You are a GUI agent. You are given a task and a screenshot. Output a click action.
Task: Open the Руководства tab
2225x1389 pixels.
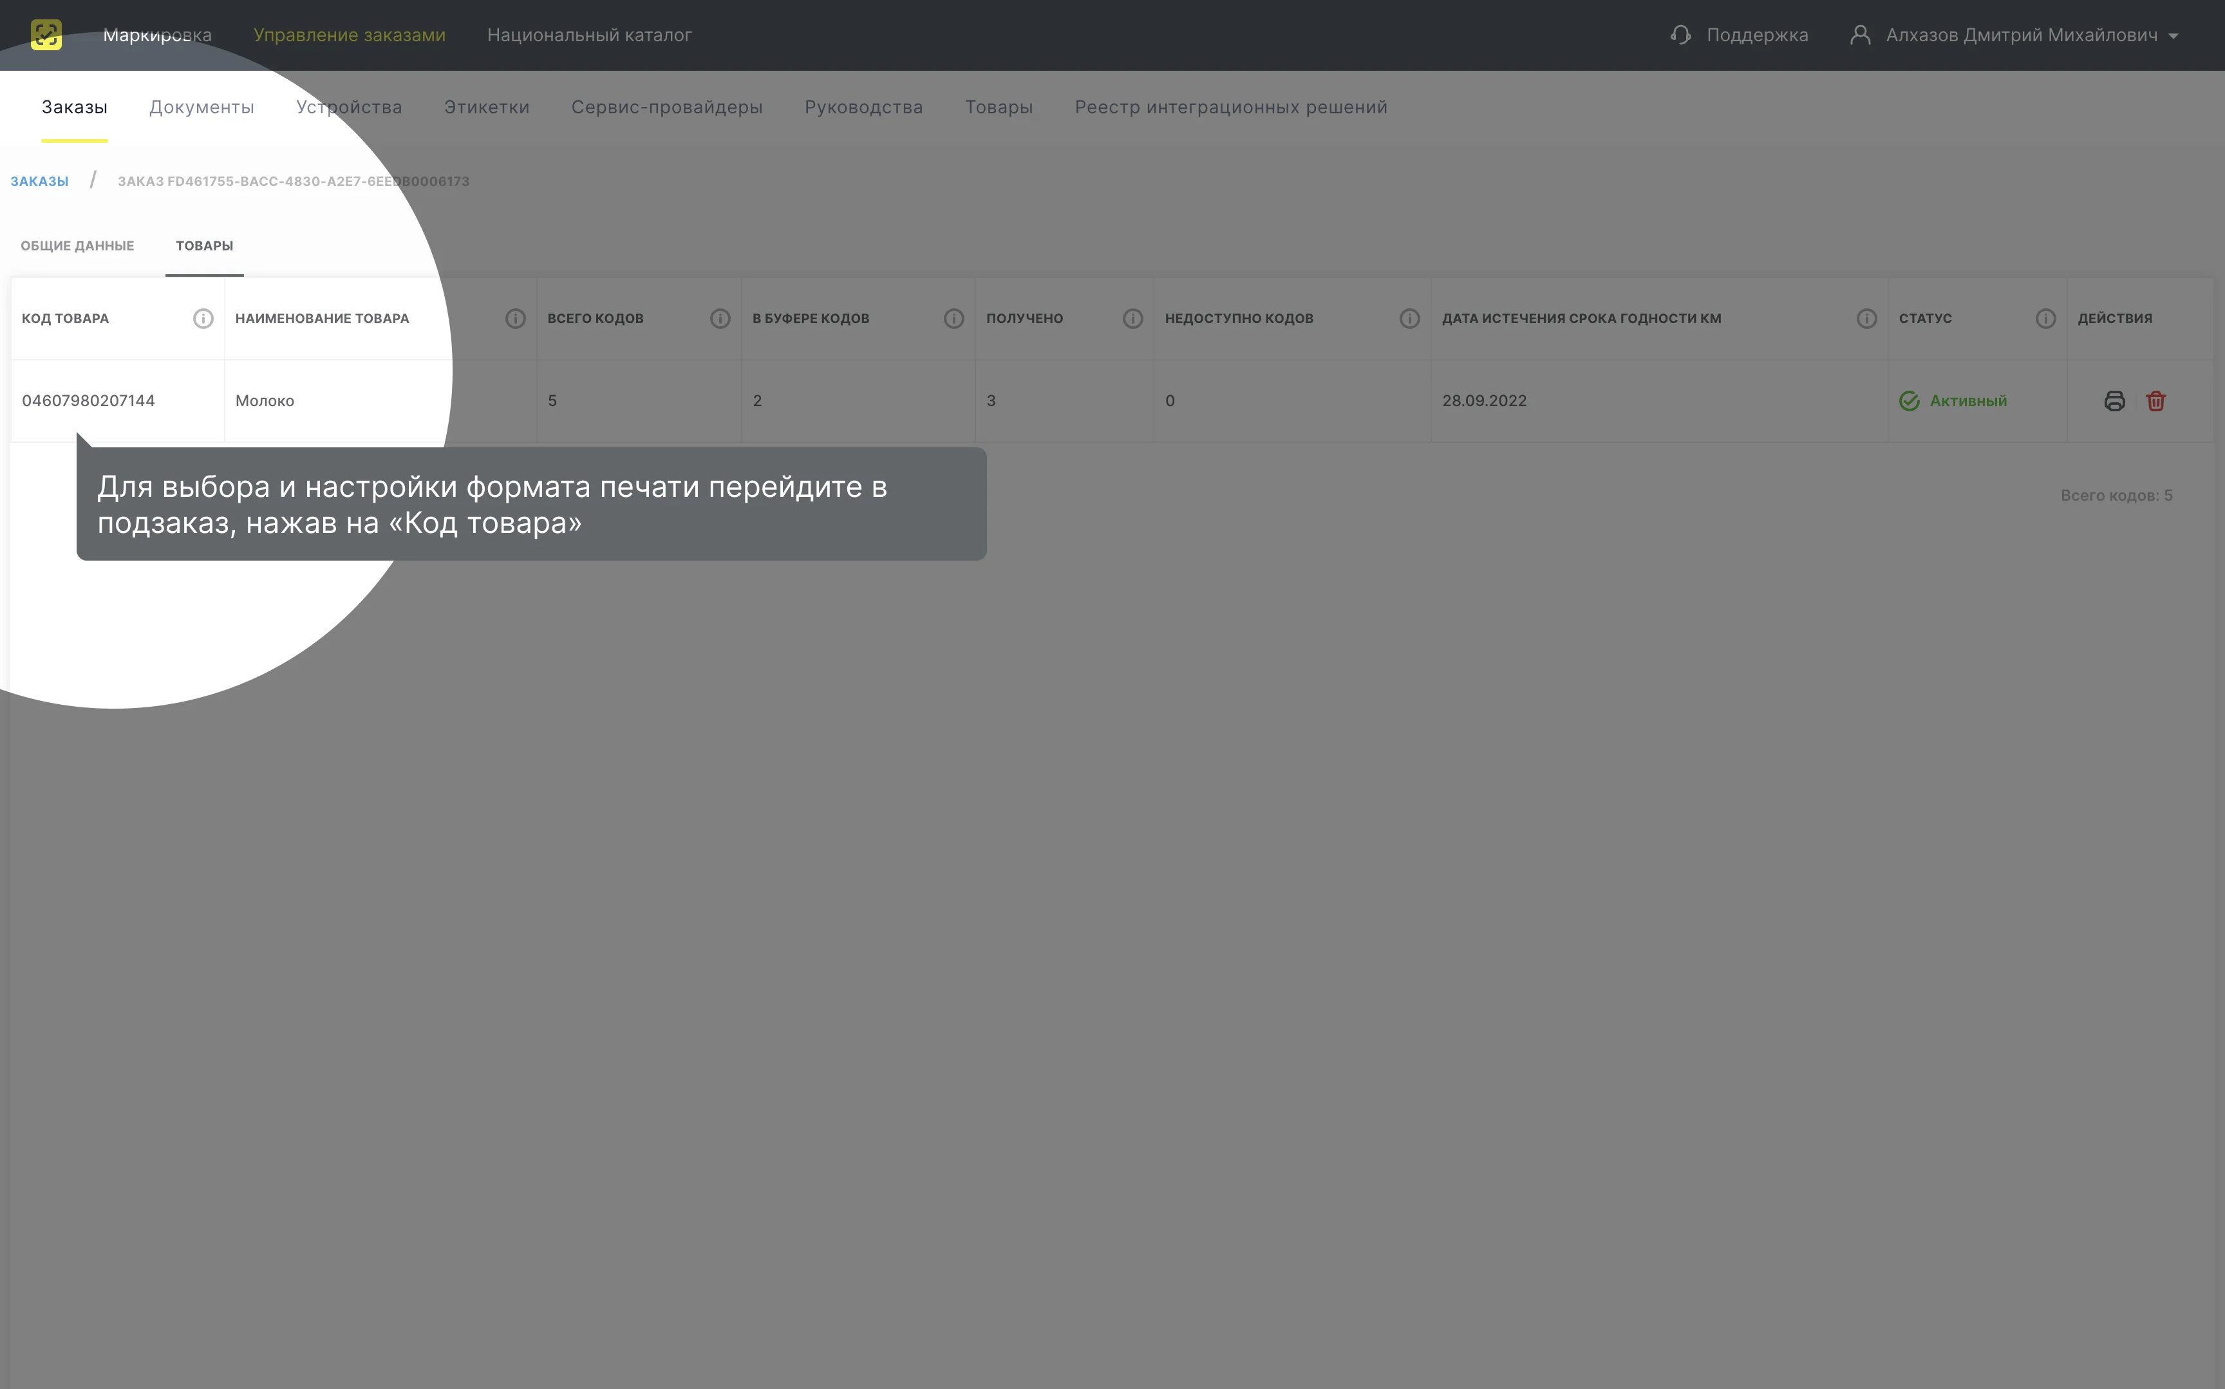pyautogui.click(x=863, y=107)
